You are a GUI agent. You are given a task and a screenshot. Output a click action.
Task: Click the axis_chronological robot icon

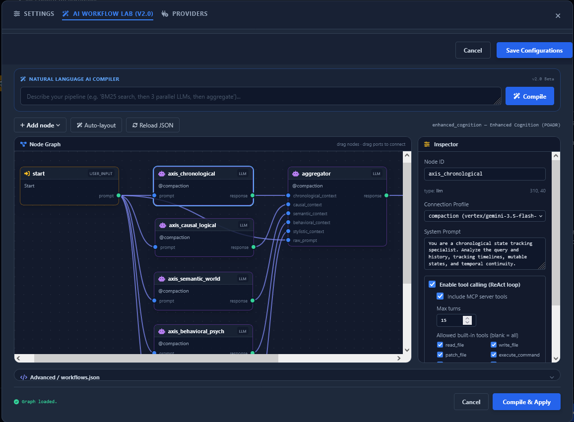[162, 174]
